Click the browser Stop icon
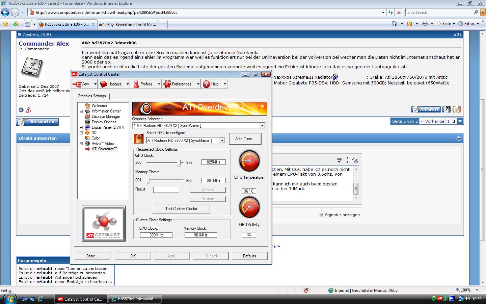The width and height of the screenshot is (486, 304). click(x=399, y=12)
